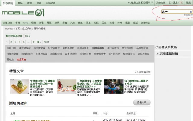Click inside the search input field
Screen dimensions: 193x121
(177, 12)
